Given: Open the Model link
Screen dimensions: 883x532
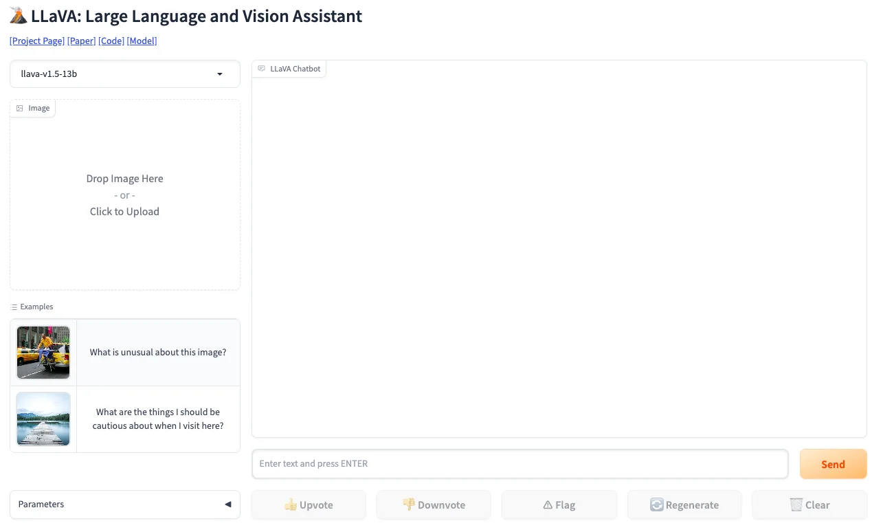Looking at the screenshot, I should (142, 41).
